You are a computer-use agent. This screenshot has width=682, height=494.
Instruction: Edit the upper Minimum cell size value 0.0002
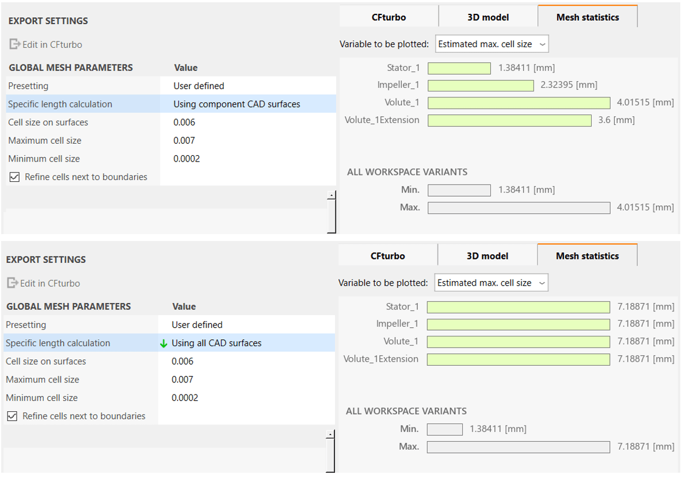(x=248, y=159)
